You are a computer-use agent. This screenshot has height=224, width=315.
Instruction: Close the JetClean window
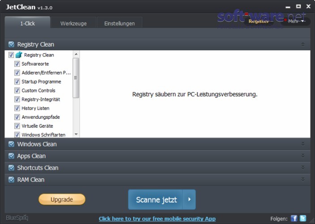click(x=308, y=6)
